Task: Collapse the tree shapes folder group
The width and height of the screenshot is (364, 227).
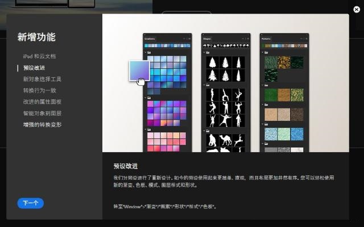Action: (204, 53)
